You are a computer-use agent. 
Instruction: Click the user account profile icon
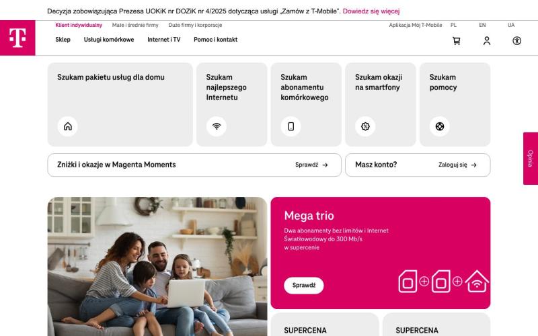486,41
